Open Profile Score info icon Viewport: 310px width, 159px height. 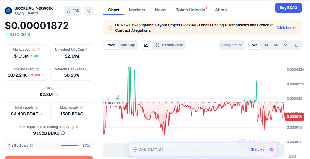(x=31, y=146)
